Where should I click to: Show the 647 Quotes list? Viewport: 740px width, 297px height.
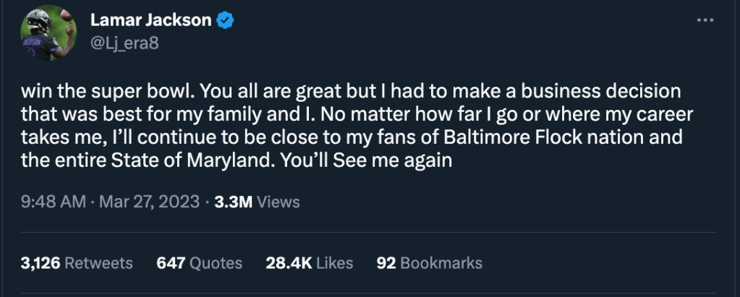pyautogui.click(x=199, y=263)
